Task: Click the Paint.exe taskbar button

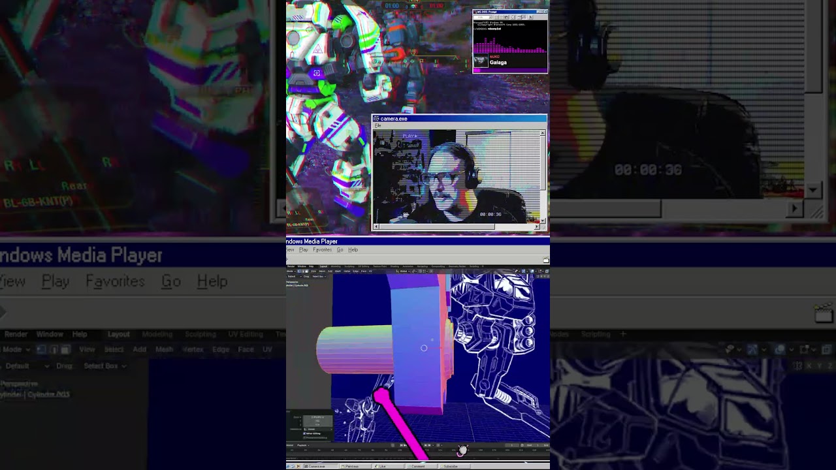Action: point(355,466)
